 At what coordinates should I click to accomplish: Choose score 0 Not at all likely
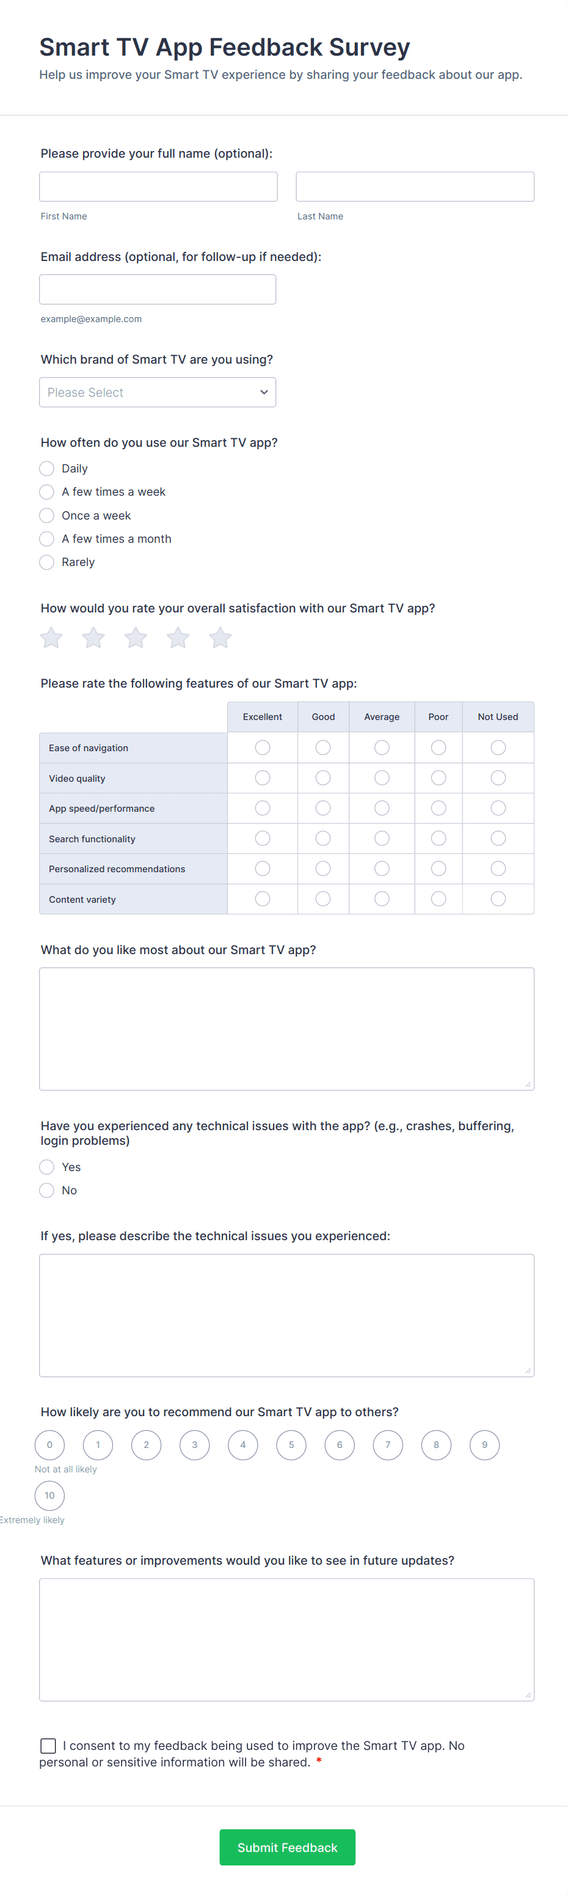(49, 1445)
